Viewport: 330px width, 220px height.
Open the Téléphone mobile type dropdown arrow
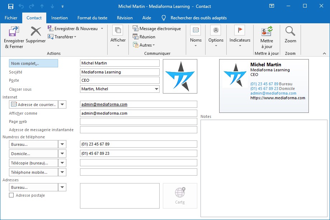click(x=62, y=172)
